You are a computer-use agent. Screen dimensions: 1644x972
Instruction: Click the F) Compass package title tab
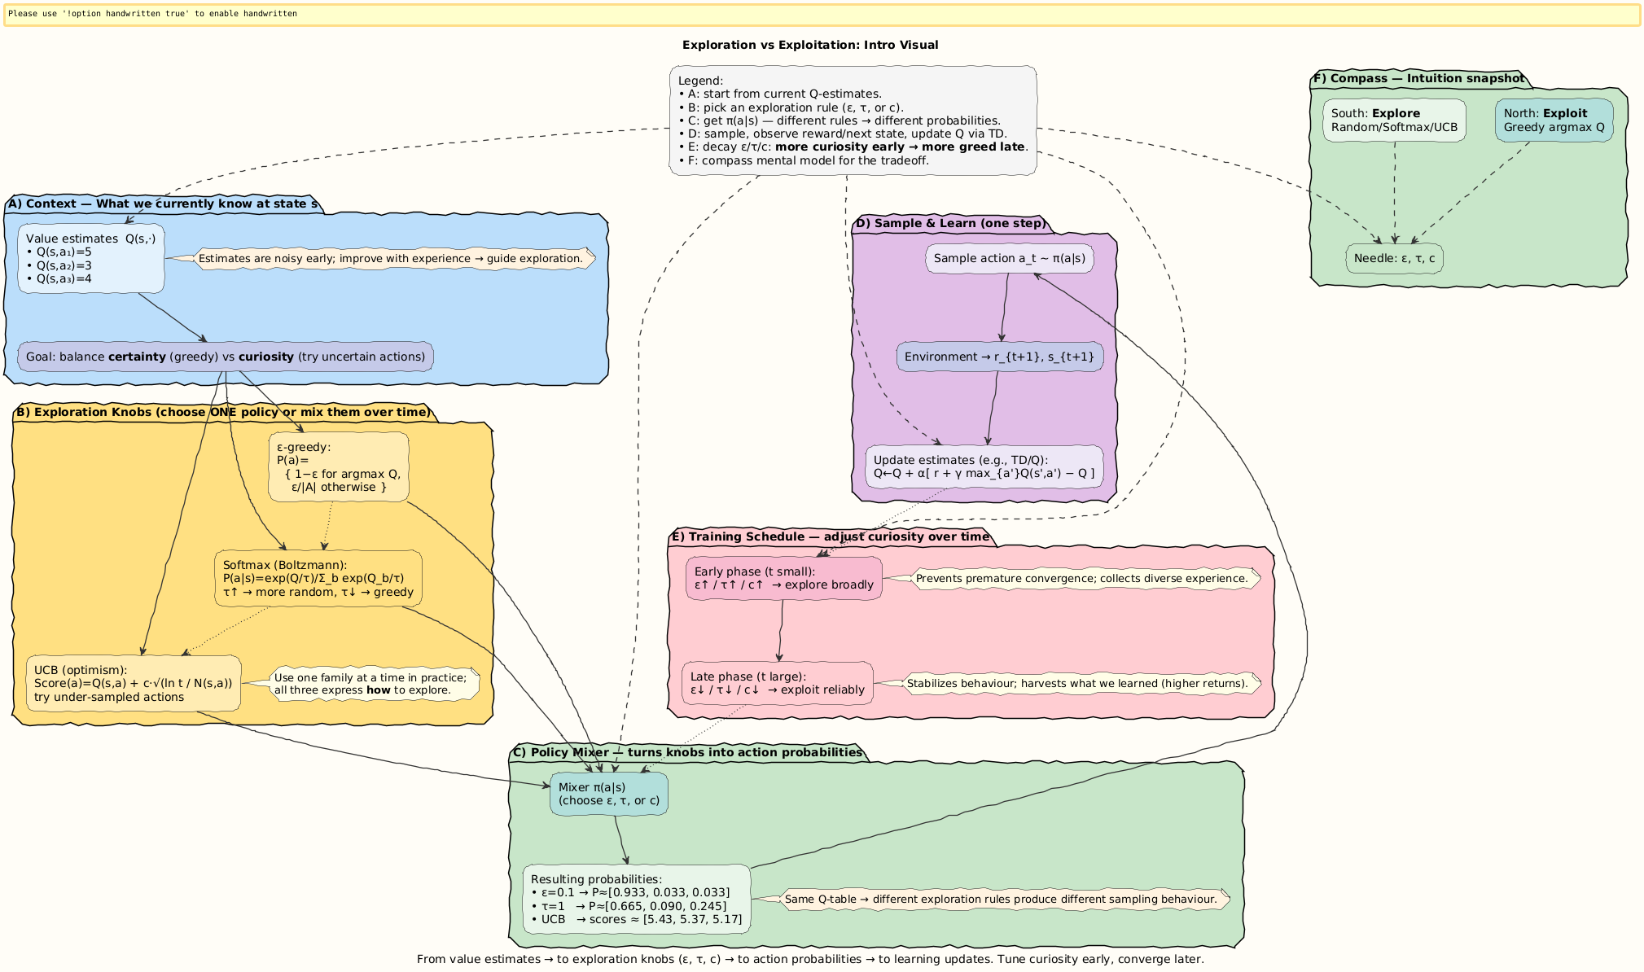1418,79
